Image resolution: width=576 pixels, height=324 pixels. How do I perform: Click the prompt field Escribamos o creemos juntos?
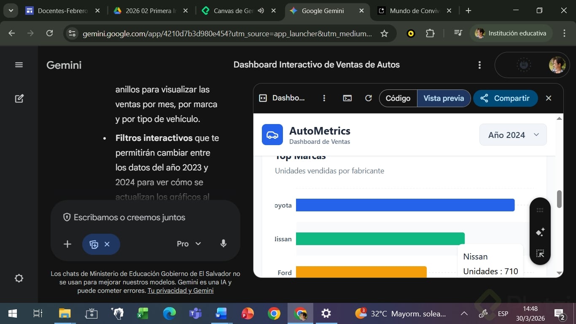[x=129, y=218]
